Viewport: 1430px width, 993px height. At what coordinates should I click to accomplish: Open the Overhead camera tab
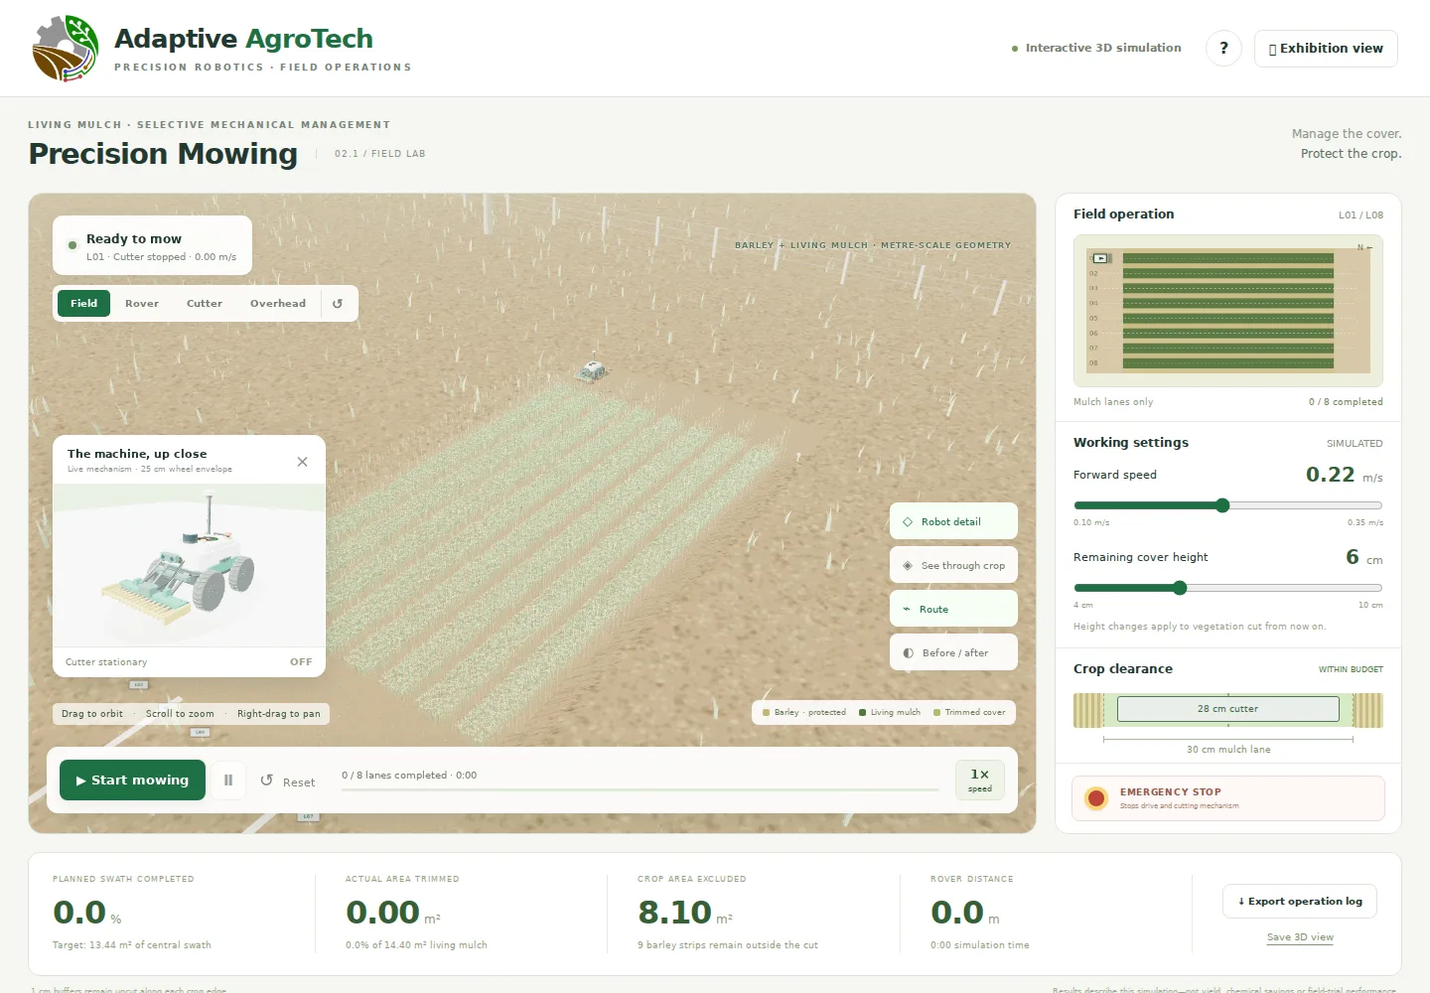tap(278, 304)
